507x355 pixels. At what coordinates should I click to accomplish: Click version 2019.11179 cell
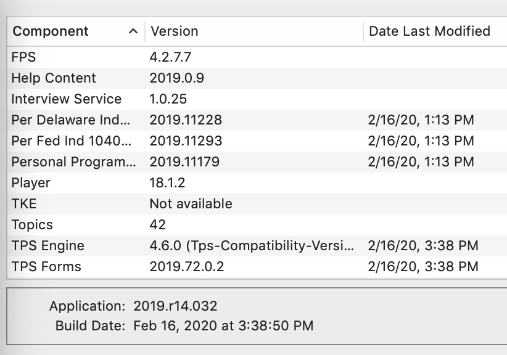(184, 162)
